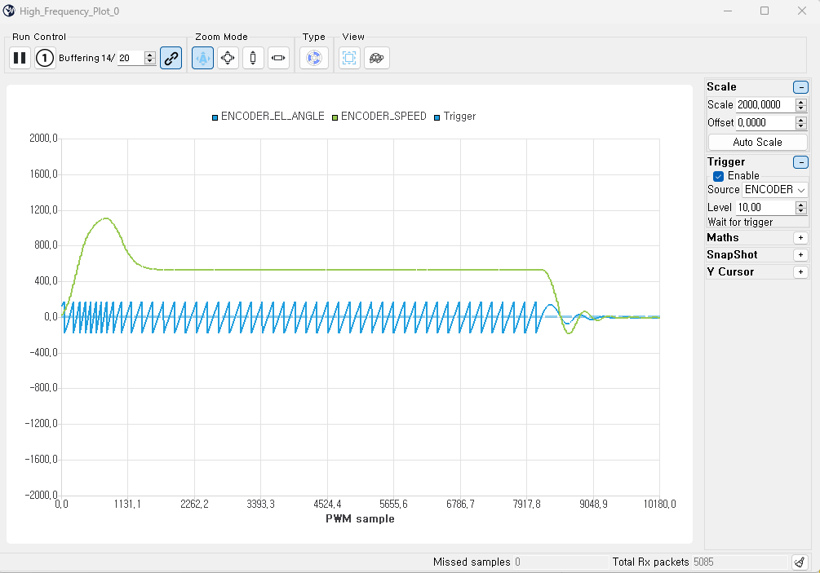820x573 pixels.
Task: Expand the Maths section
Action: click(800, 237)
